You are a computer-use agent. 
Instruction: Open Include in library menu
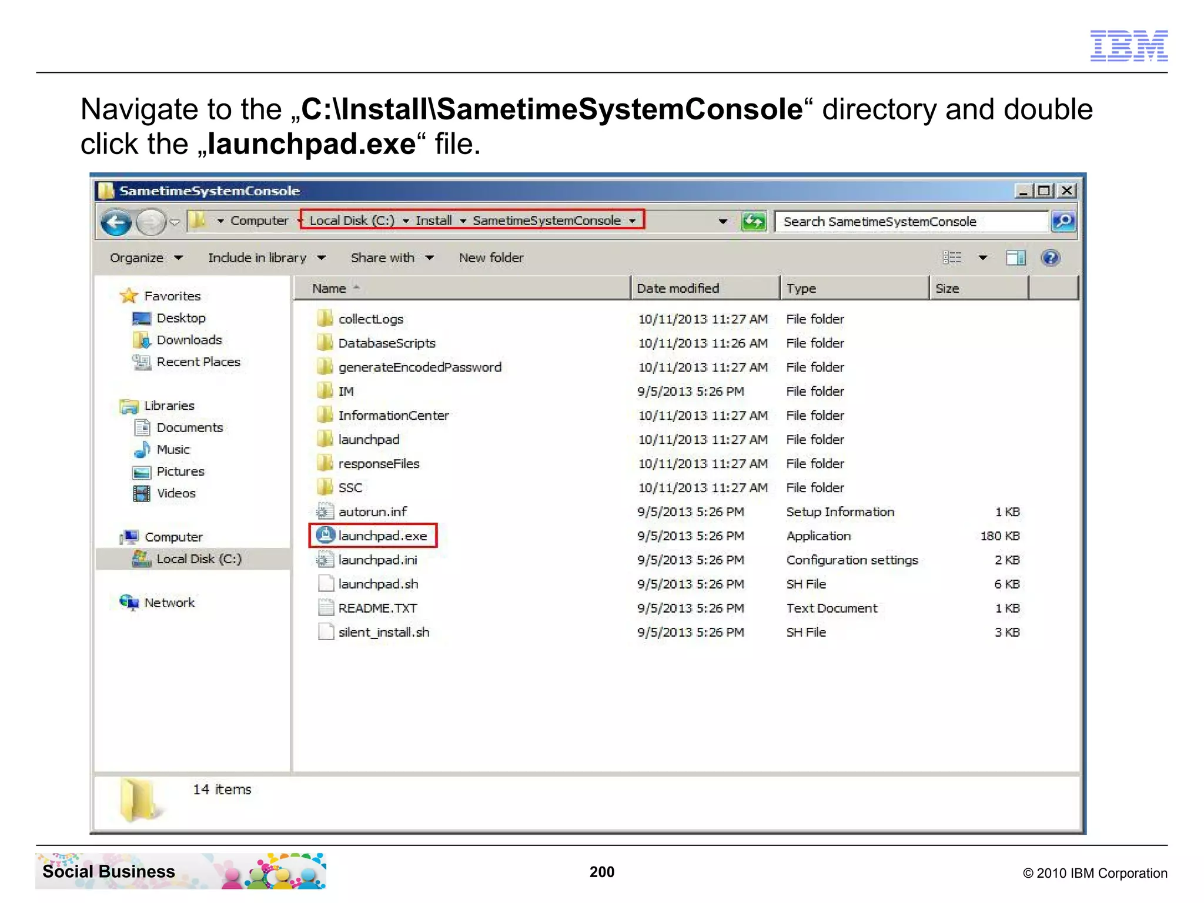[266, 257]
